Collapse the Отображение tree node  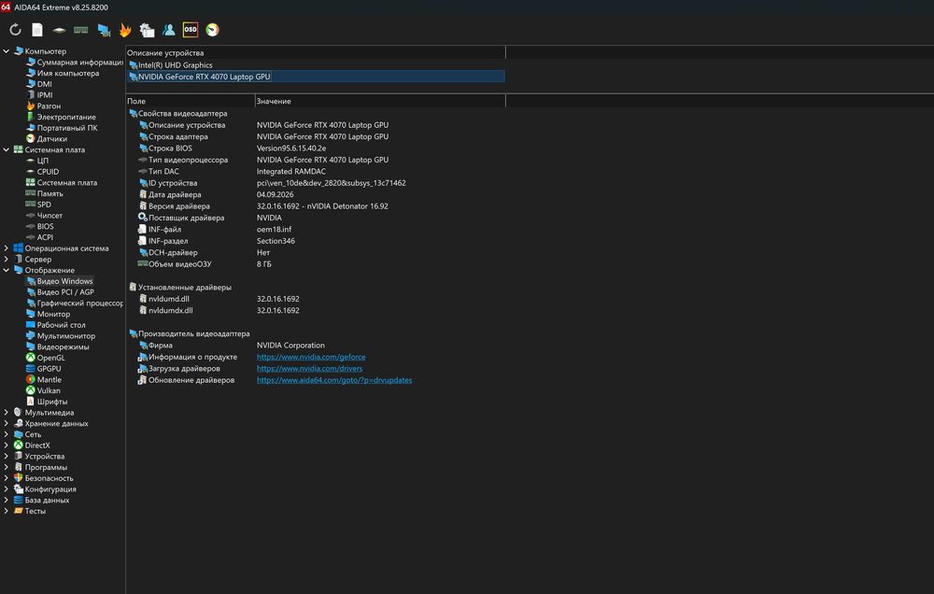pos(6,270)
